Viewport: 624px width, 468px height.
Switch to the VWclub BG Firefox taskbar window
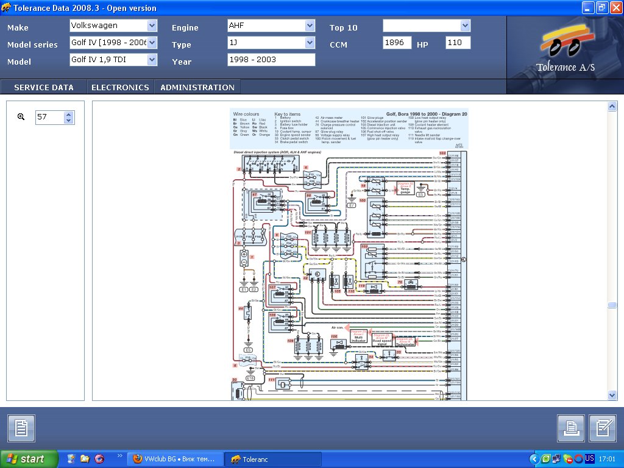pyautogui.click(x=174, y=459)
